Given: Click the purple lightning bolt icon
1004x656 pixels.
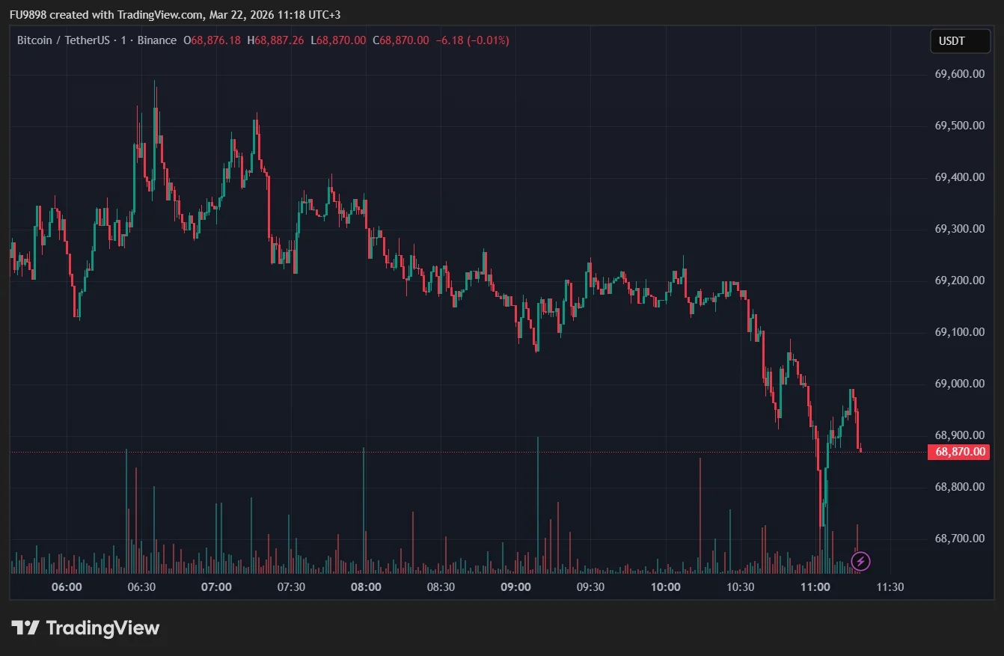Looking at the screenshot, I should click(x=860, y=561).
